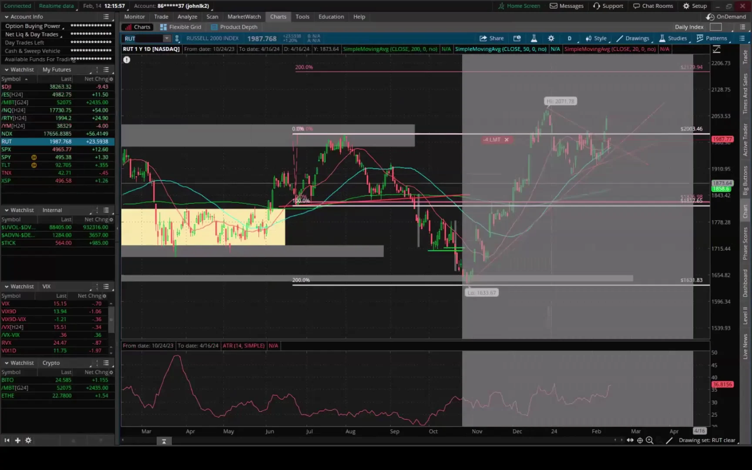Click the chart info circle icon

pyautogui.click(x=127, y=60)
